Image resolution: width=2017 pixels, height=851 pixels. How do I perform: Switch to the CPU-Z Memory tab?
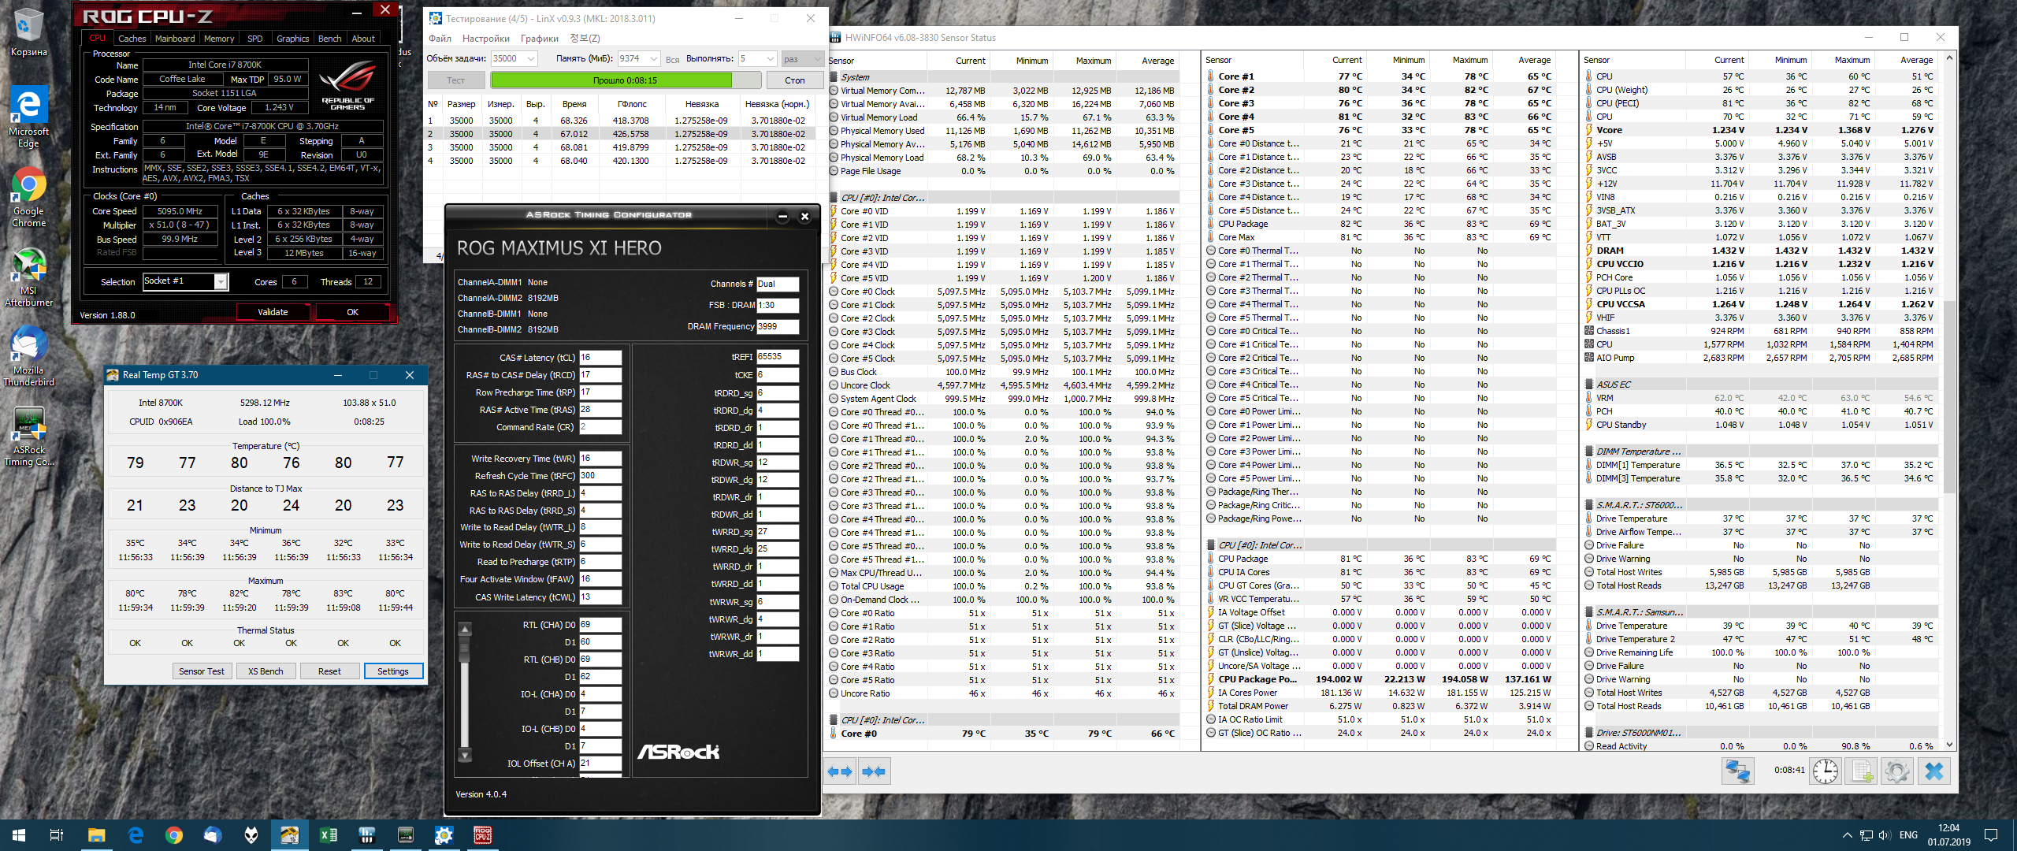point(218,39)
